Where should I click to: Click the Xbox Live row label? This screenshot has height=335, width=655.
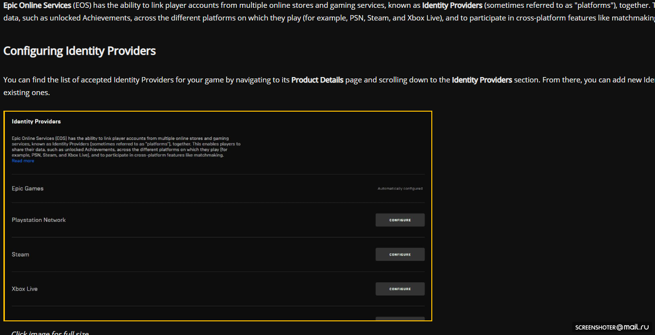coord(24,289)
